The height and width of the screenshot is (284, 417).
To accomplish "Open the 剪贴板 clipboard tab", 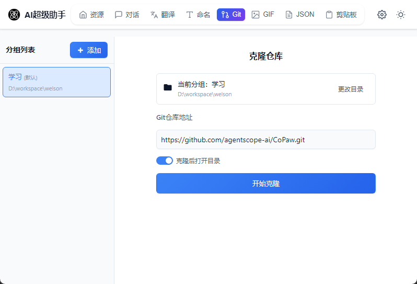I will (x=341, y=15).
